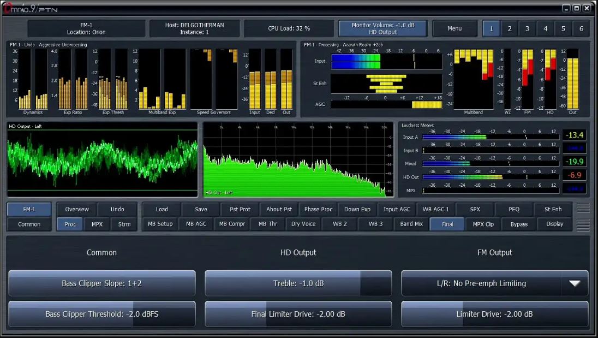Select preset slot number 3
This screenshot has width=598, height=338.
tap(527, 29)
